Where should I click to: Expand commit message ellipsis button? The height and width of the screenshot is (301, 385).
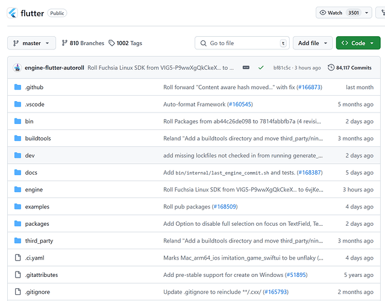pyautogui.click(x=246, y=67)
